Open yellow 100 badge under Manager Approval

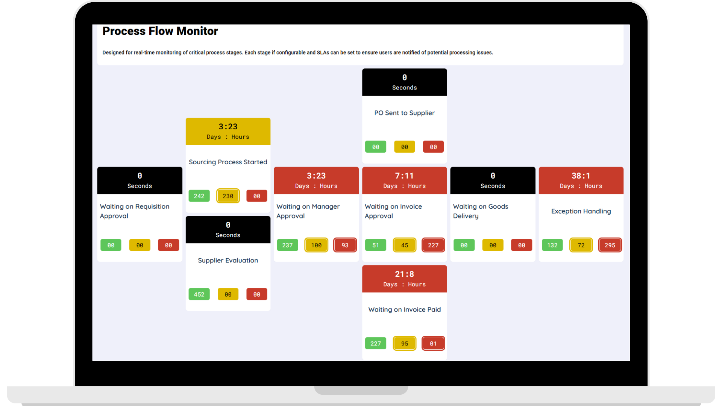[316, 245]
